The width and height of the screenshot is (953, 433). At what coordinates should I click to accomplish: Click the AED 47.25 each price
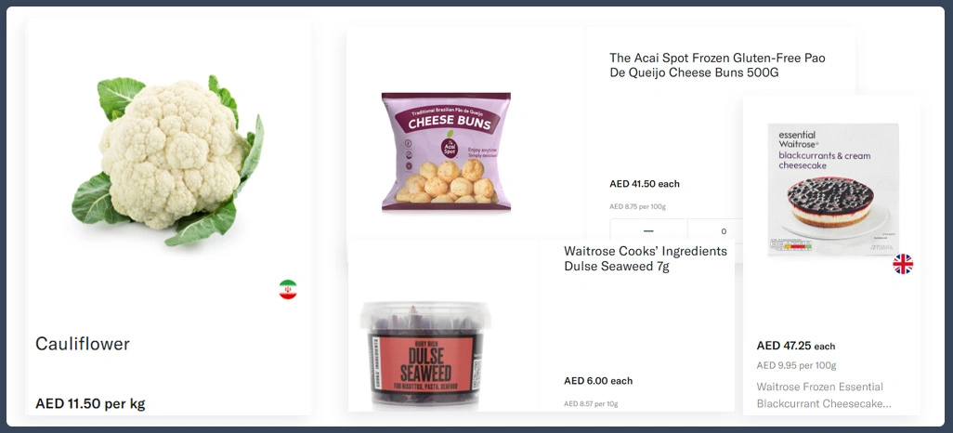[x=796, y=346]
